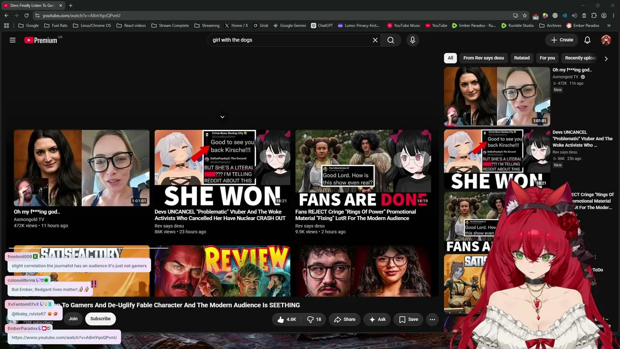Open 'Fans REJECT Cringe Rings Of Power' title link
This screenshot has width=620, height=349.
pos(356,215)
